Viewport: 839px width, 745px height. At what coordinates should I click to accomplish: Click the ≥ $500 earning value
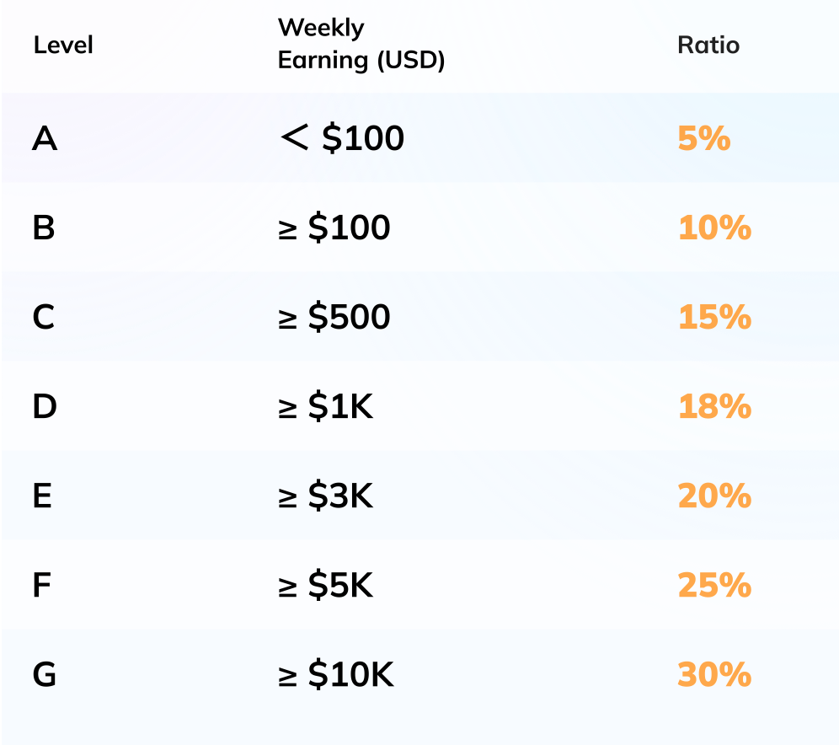click(x=334, y=318)
